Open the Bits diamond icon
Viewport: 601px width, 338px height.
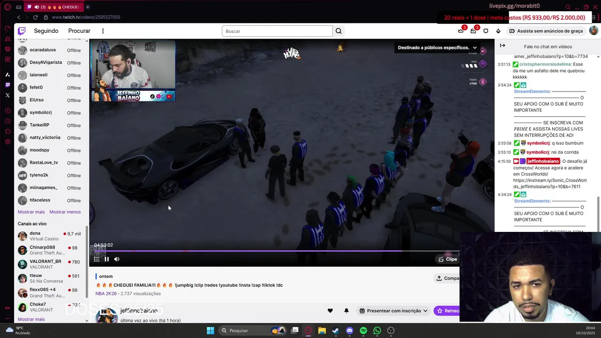(x=498, y=31)
